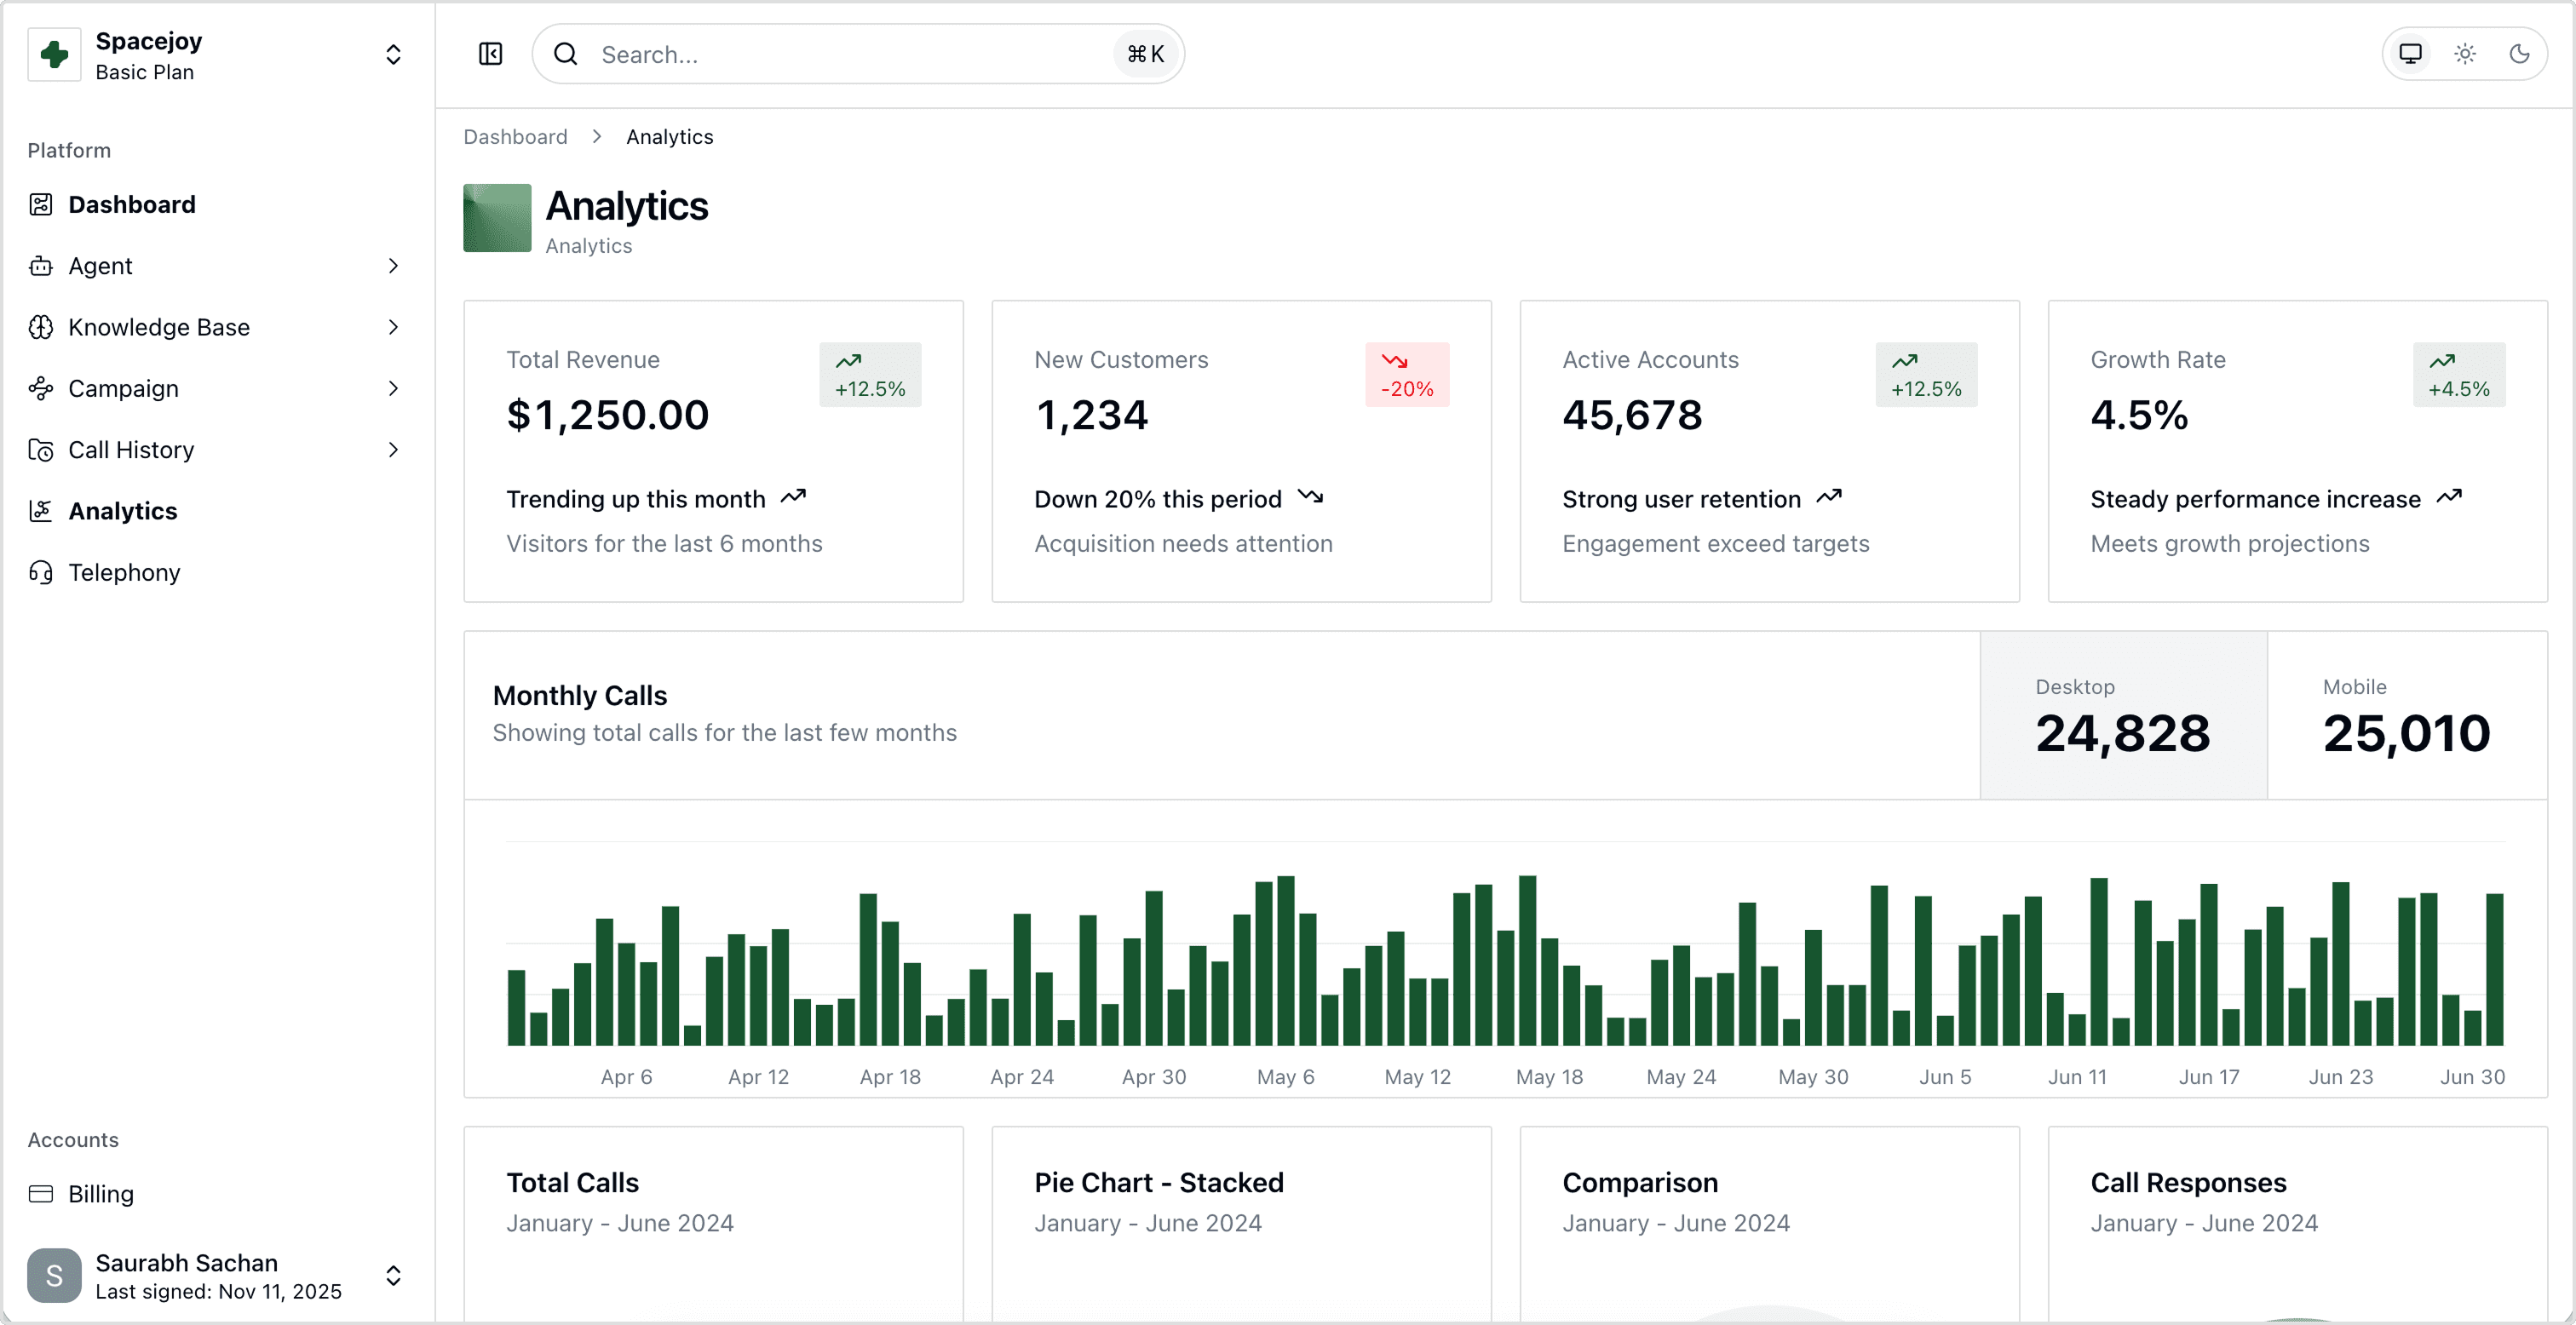Open Analytics in the sidebar

[122, 511]
